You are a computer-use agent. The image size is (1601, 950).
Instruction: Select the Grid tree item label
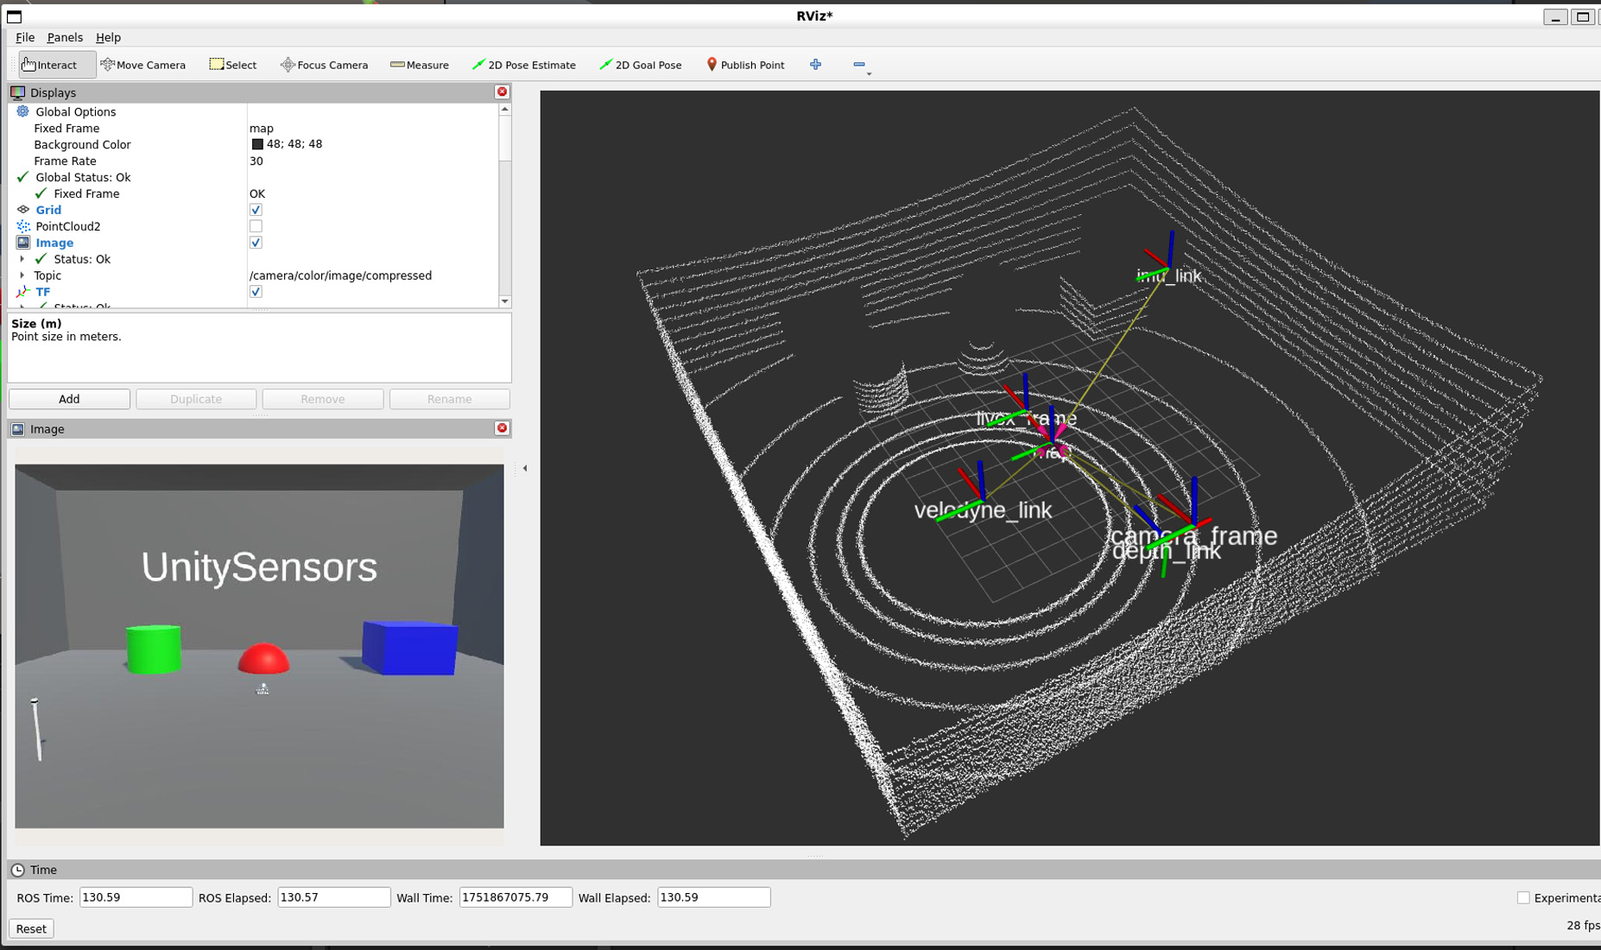(x=48, y=210)
